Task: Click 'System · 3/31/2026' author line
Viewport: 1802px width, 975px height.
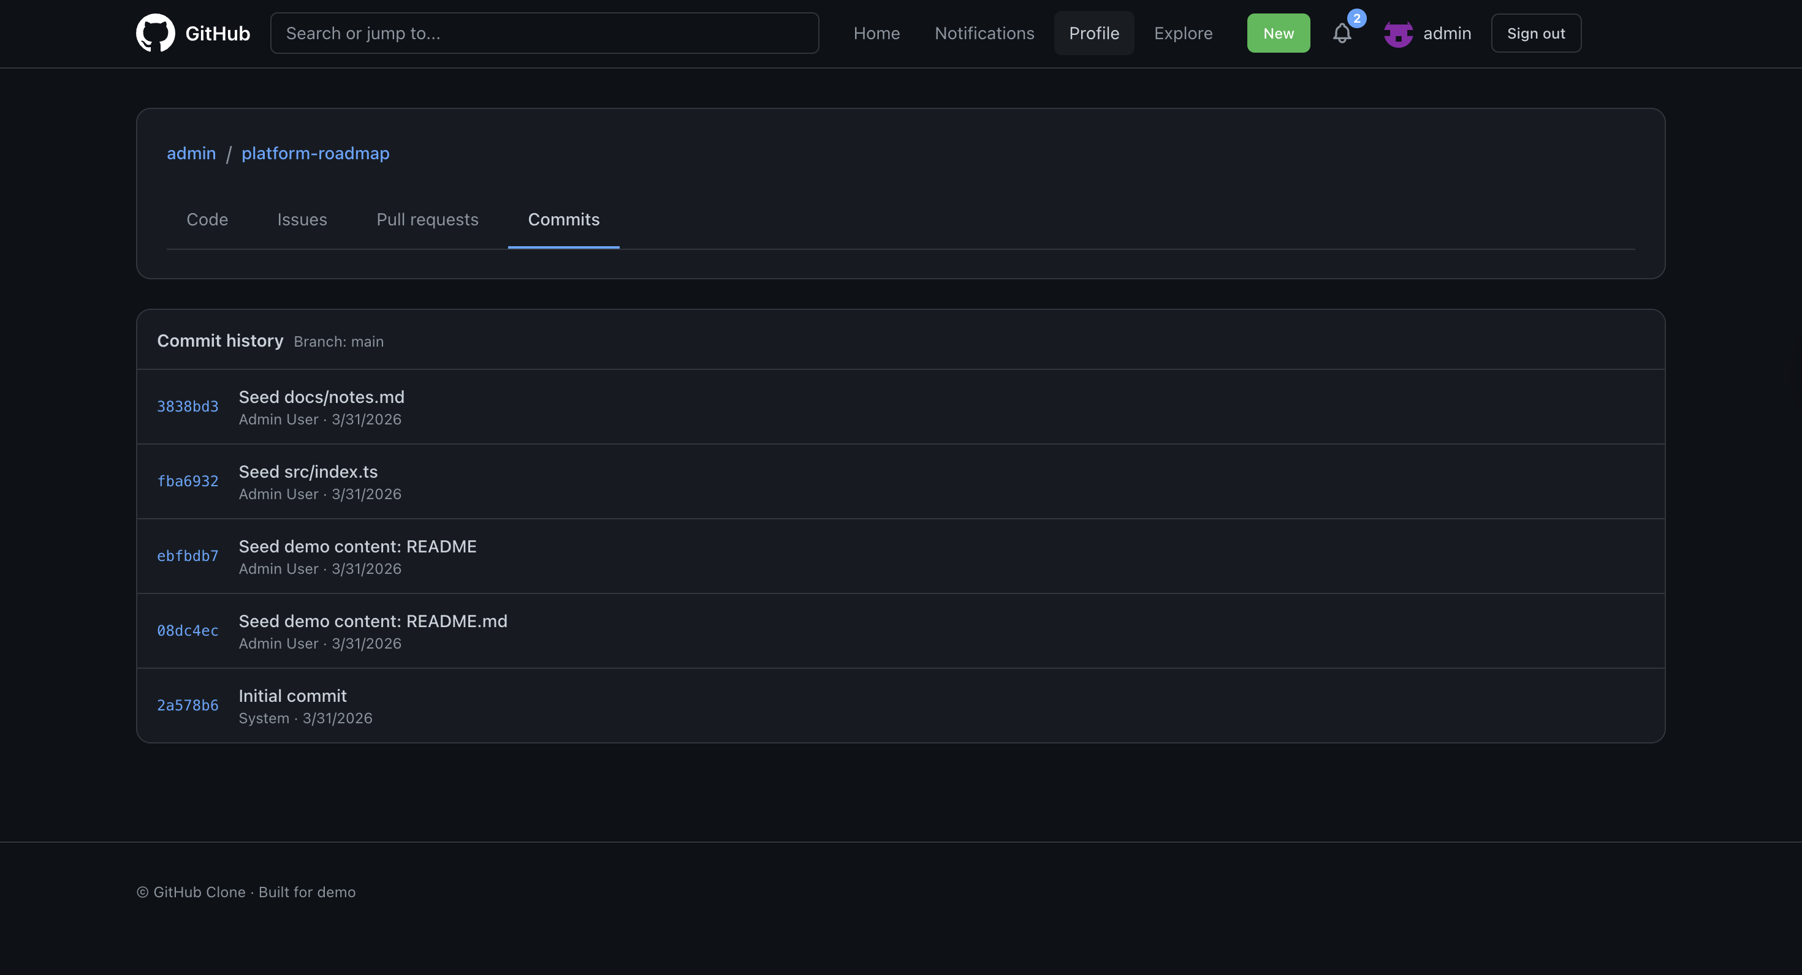Action: click(306, 718)
